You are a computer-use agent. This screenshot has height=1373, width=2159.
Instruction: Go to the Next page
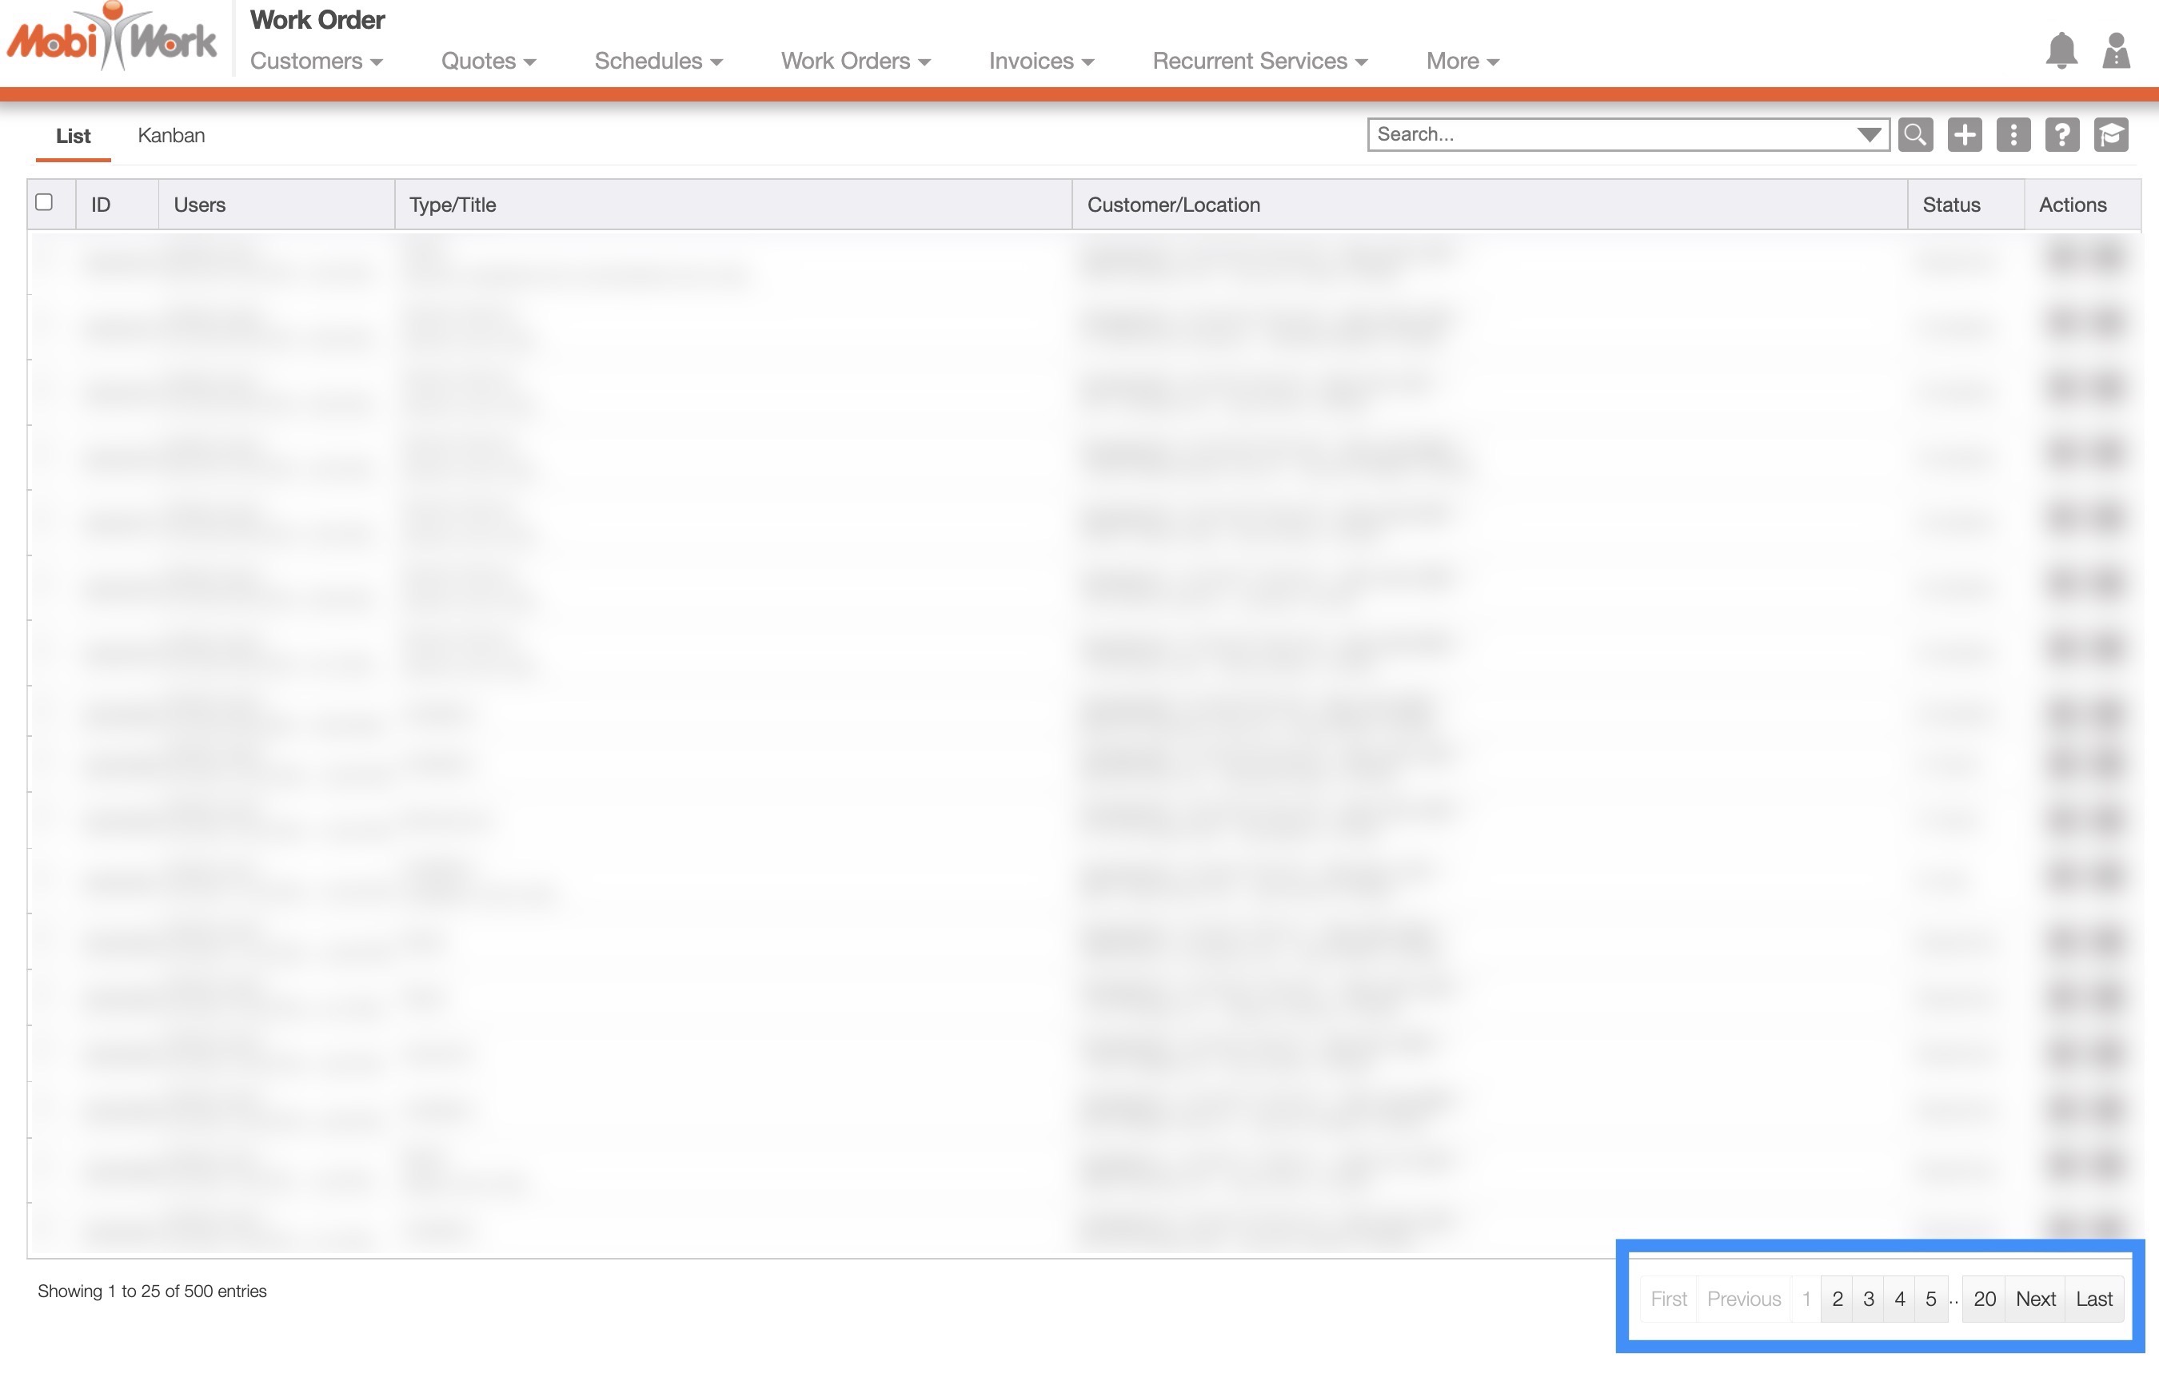2034,1299
